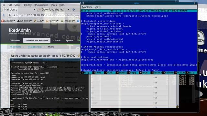Click the browser back arrow button
Image resolution: width=207 pixels, height=116 pixels.
coord(10,15)
